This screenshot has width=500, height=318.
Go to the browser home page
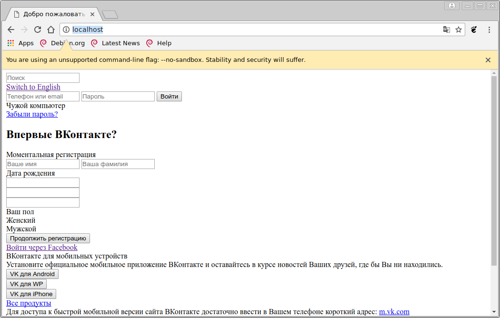[x=51, y=30]
